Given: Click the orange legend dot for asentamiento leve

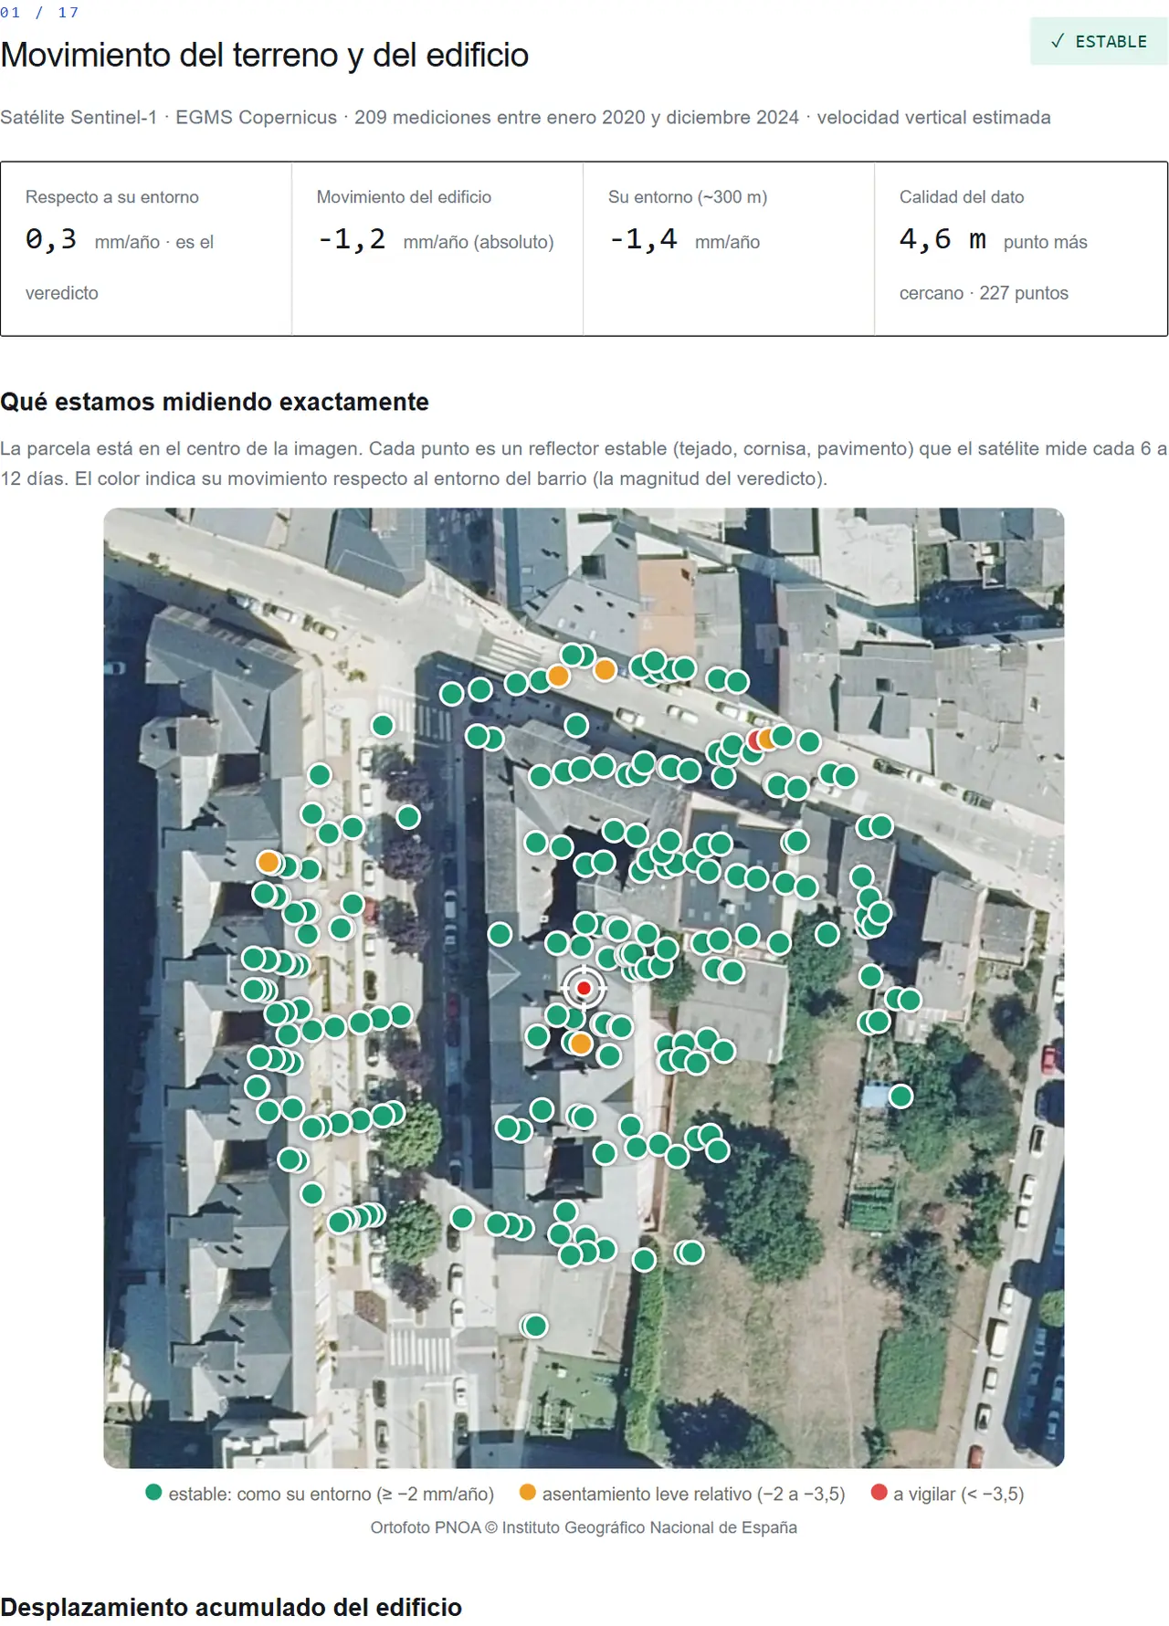Looking at the screenshot, I should coord(527,1493).
